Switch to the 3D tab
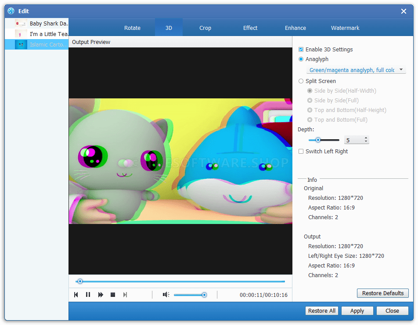 (169, 28)
